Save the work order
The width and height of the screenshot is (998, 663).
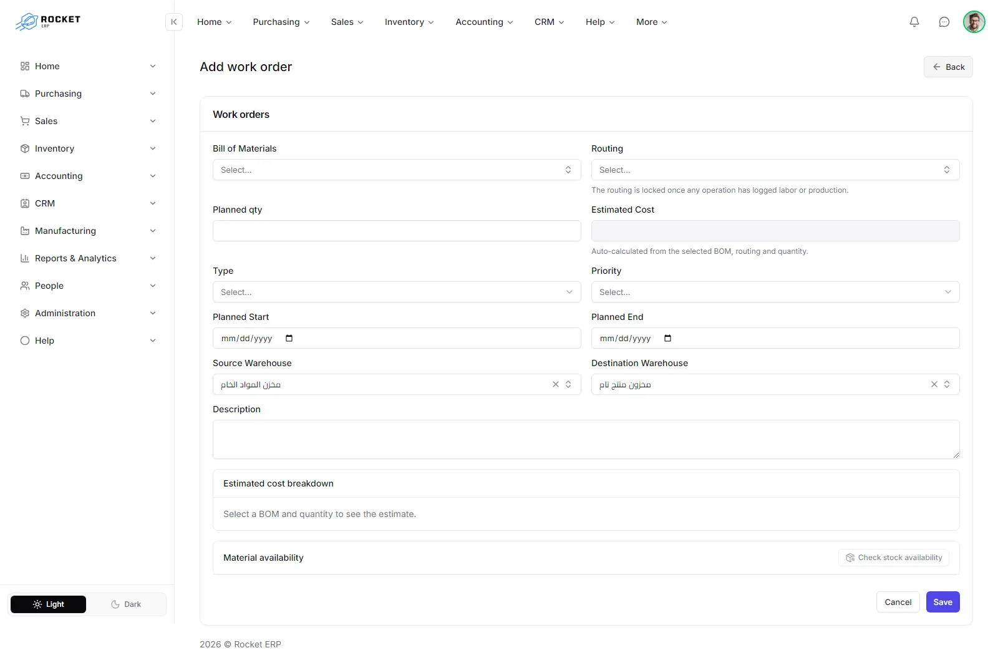(943, 602)
